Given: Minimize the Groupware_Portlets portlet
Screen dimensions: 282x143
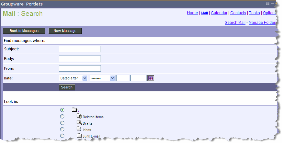Looking at the screenshot, I should click(x=272, y=4).
